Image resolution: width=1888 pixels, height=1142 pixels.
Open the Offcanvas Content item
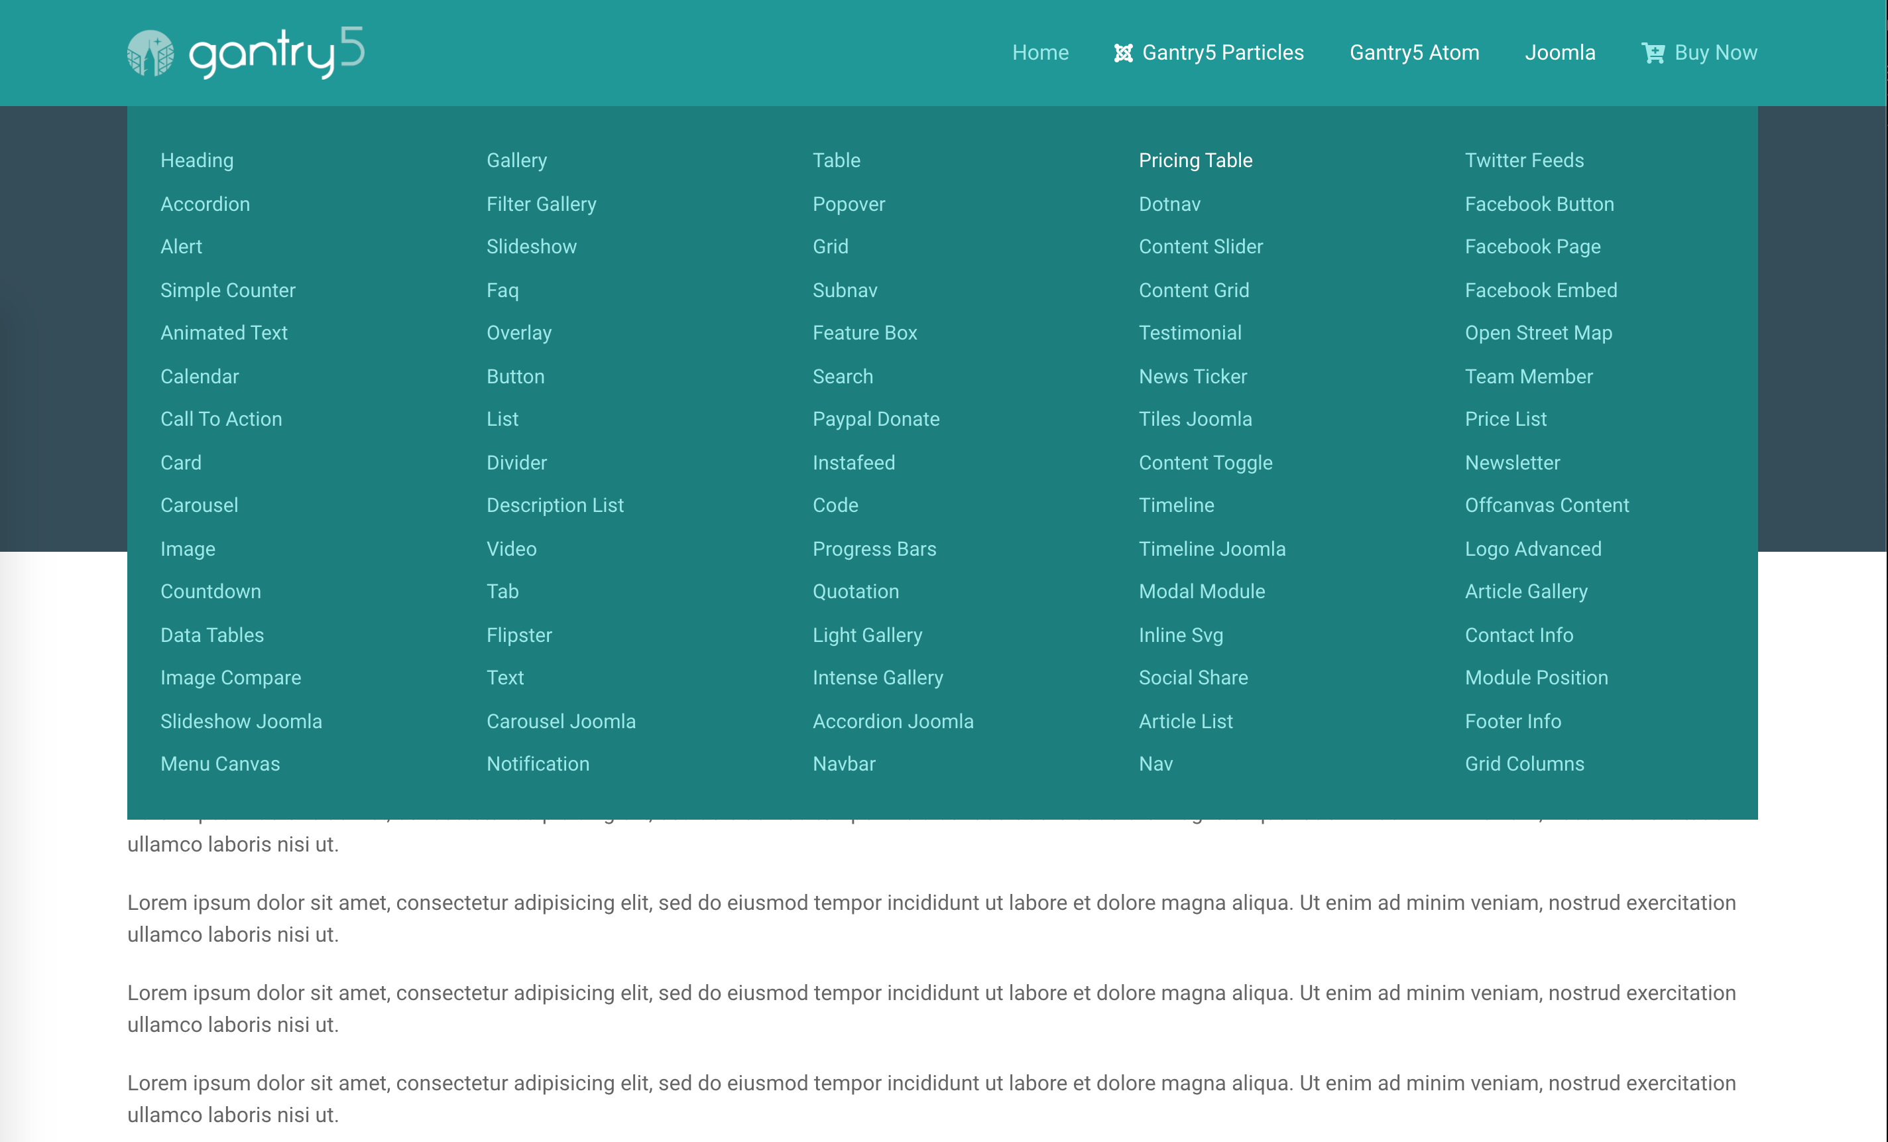[x=1546, y=505]
